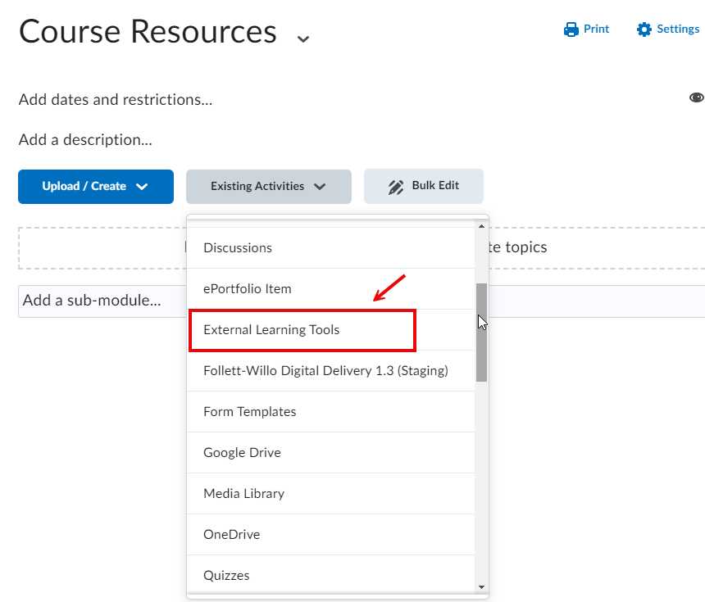Click the scroll-down arrow in the dropdown list
The image size is (705, 602).
click(481, 587)
